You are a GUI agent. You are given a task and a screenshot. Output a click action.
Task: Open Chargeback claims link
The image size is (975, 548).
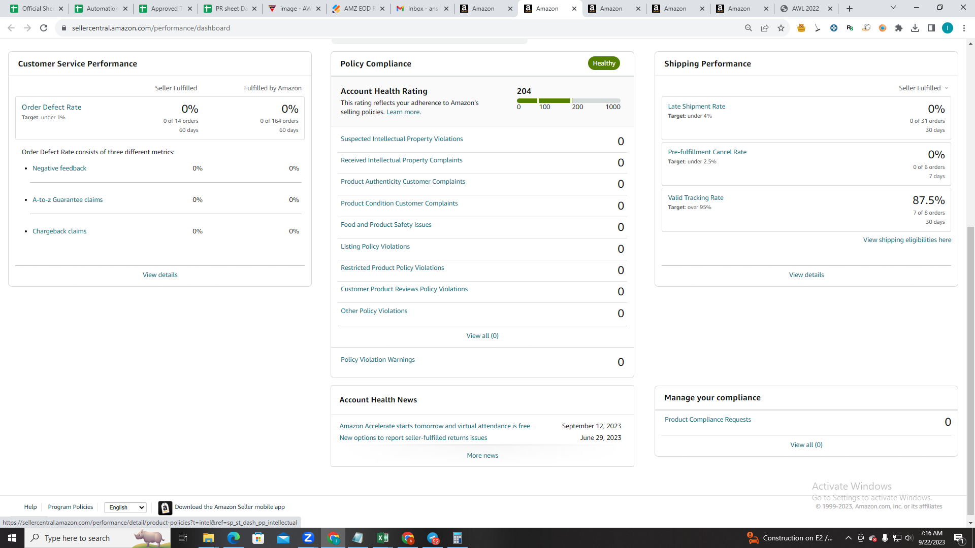pyautogui.click(x=59, y=231)
